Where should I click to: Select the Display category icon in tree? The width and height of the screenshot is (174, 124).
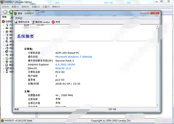pos(7,38)
